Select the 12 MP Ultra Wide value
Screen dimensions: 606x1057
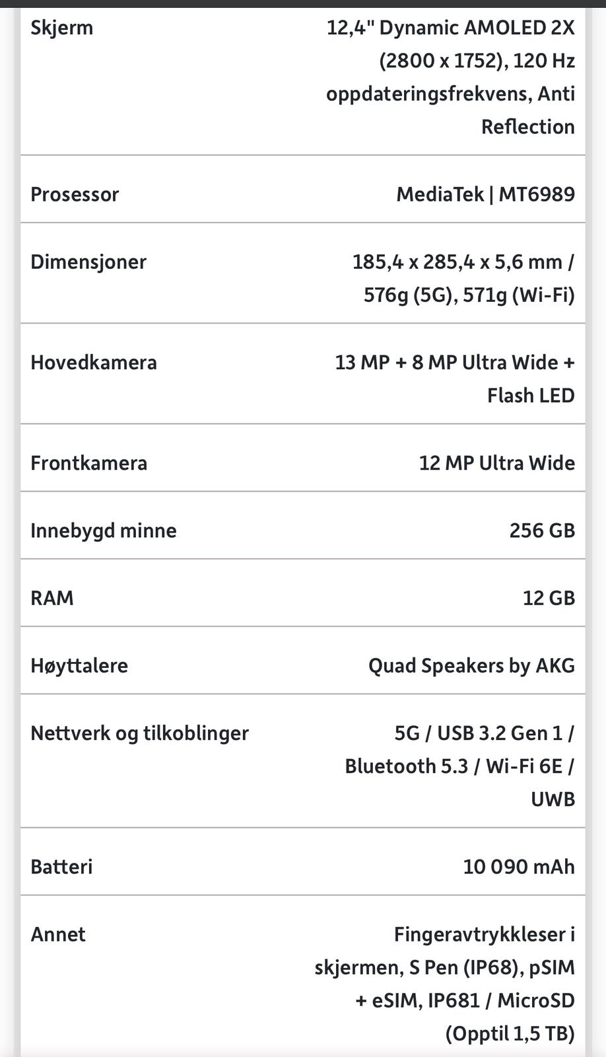(496, 462)
